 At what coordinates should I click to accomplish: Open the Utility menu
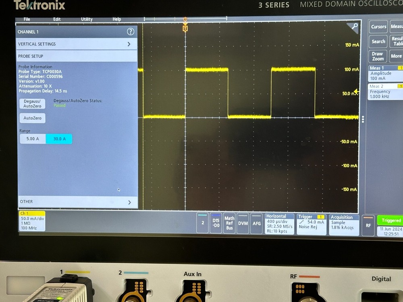(86, 19)
